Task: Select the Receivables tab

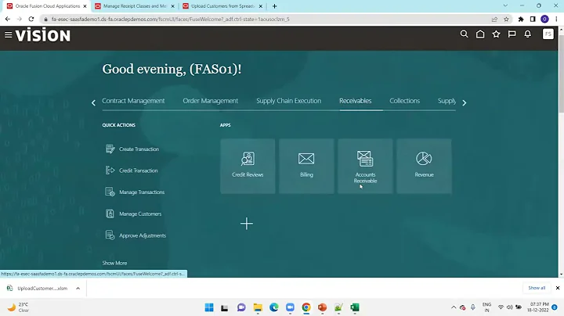Action: [356, 101]
